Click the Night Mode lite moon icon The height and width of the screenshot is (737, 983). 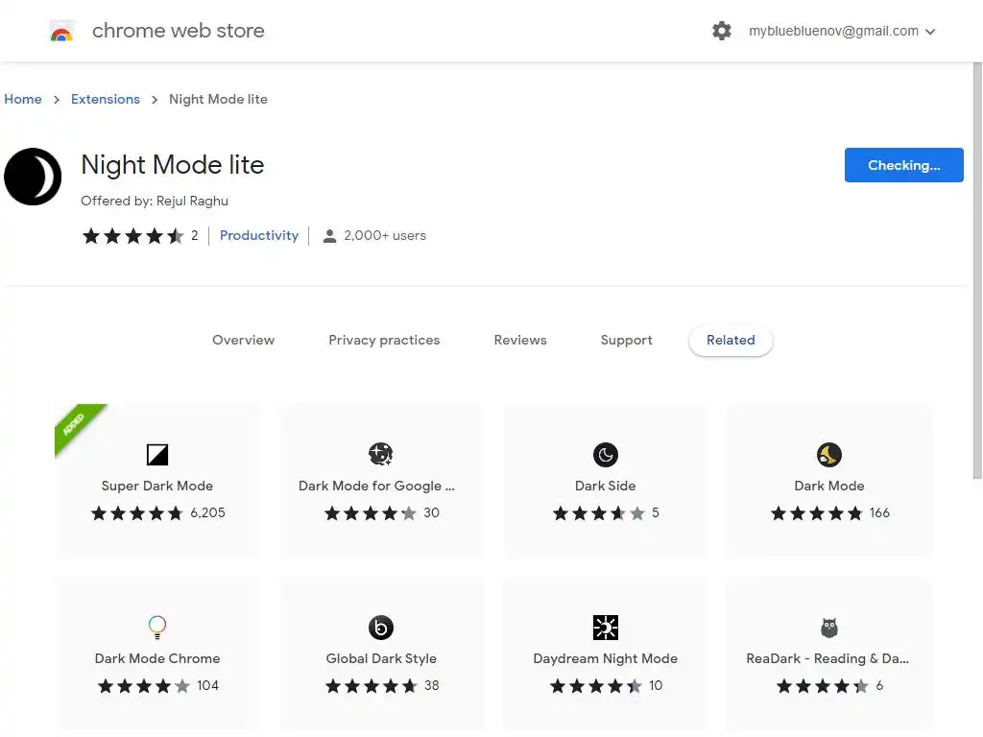click(33, 177)
